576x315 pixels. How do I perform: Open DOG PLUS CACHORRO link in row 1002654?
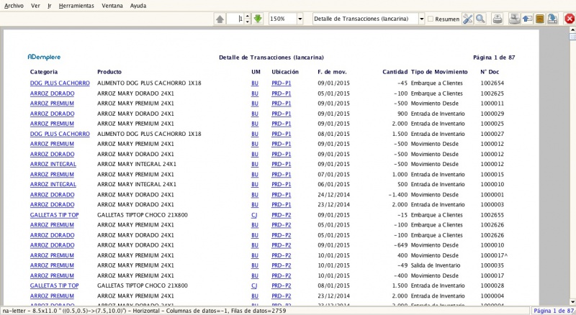[60, 83]
